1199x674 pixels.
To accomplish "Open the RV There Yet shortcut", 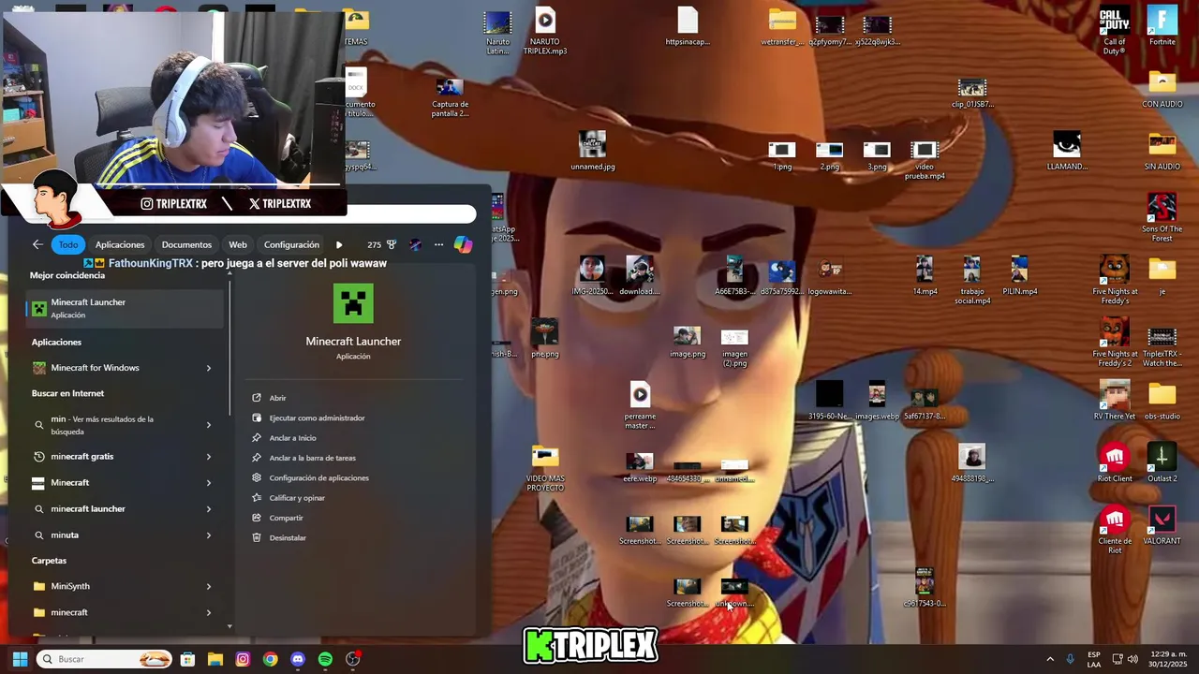I will click(1115, 401).
